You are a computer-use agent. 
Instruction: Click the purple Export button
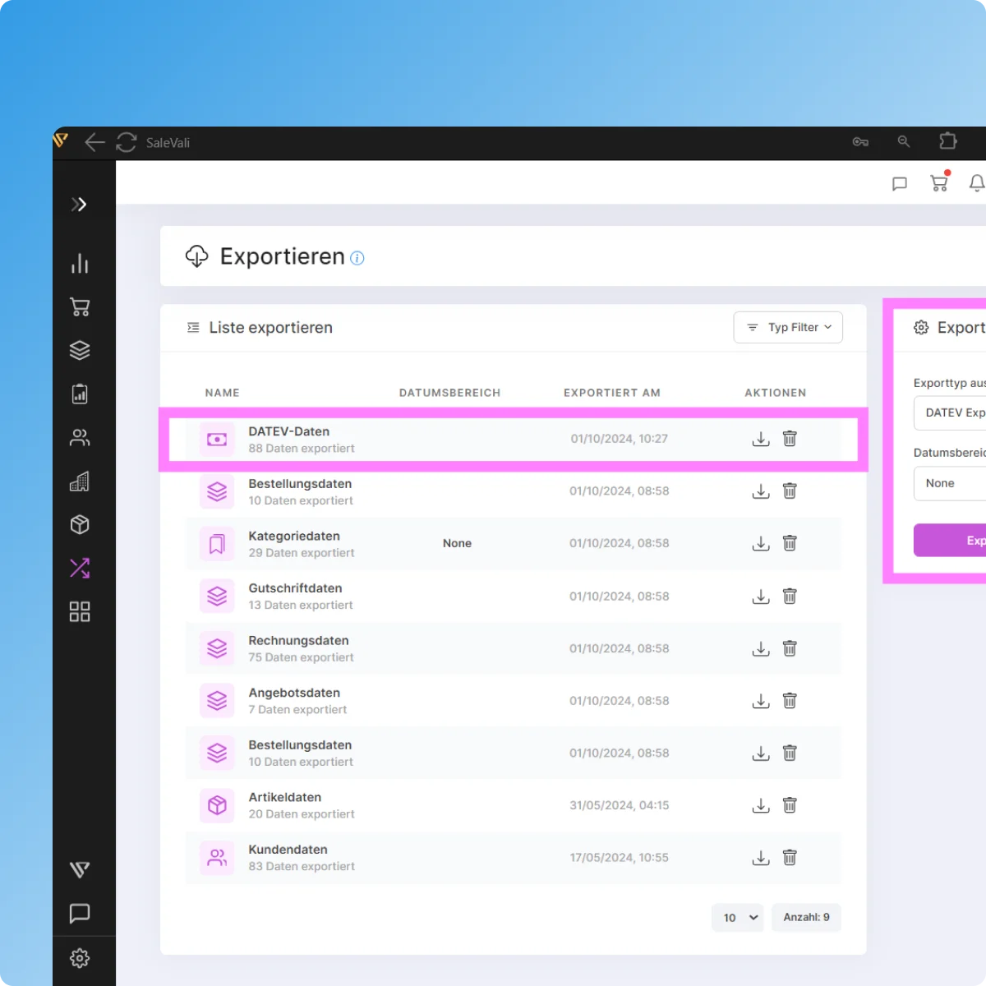950,541
